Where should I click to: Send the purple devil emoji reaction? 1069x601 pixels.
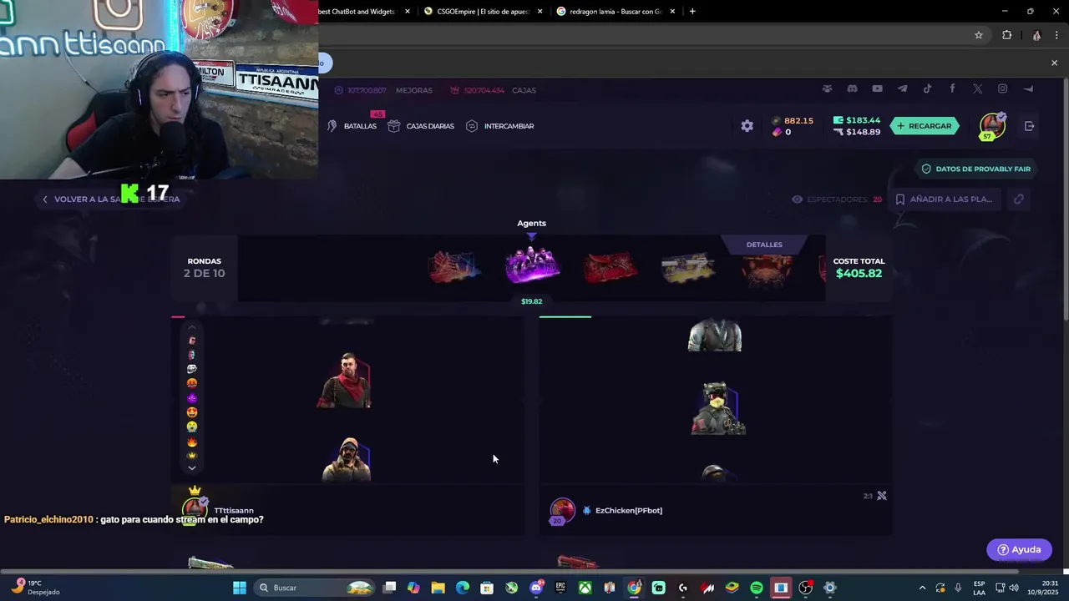click(192, 398)
